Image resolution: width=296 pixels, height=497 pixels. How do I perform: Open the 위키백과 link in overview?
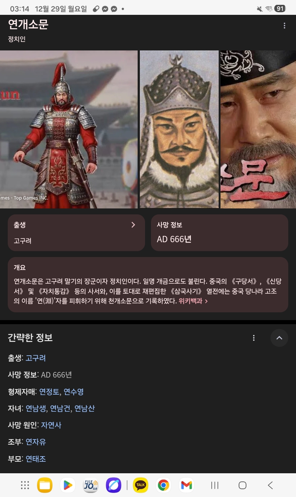point(193,301)
